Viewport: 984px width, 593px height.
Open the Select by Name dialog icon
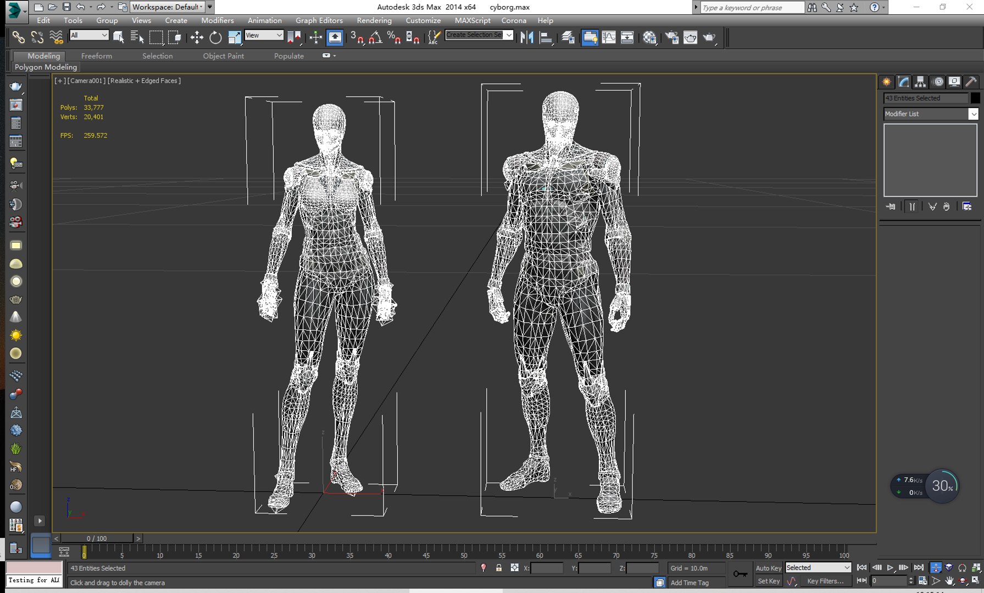tap(137, 37)
